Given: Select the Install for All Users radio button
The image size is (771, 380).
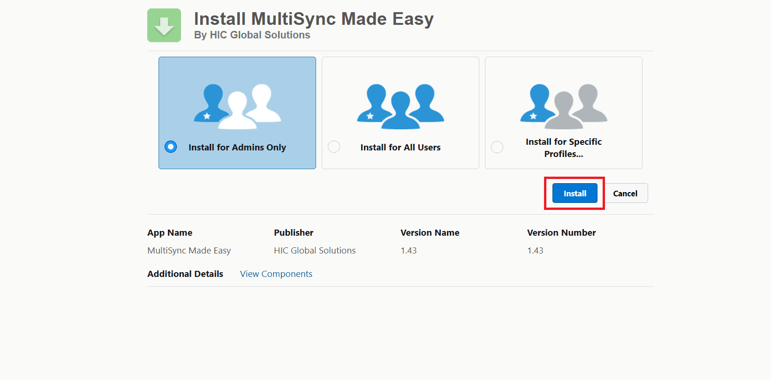Looking at the screenshot, I should coord(334,147).
